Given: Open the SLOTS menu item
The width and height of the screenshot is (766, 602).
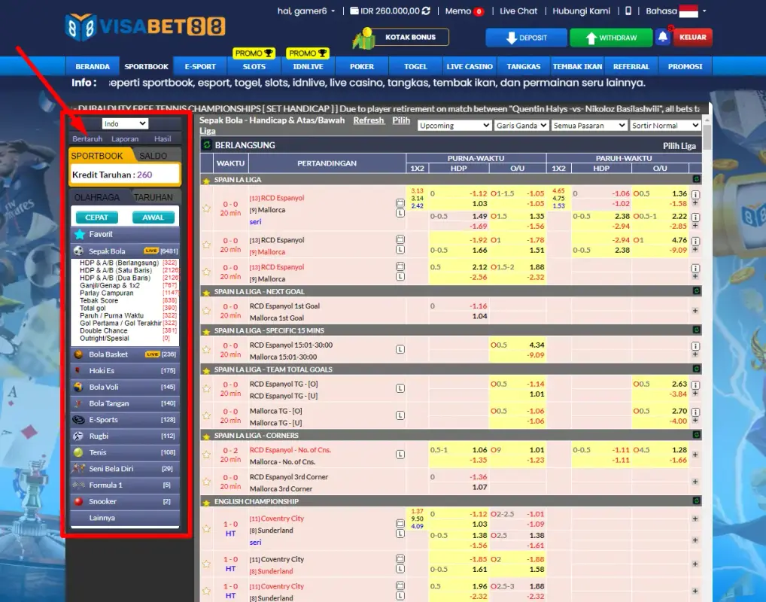Looking at the screenshot, I should point(254,66).
